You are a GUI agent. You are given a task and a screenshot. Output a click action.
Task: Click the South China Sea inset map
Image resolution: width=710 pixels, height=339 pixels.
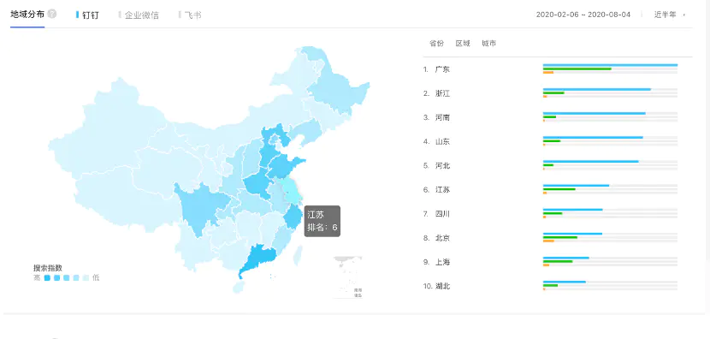tap(348, 277)
